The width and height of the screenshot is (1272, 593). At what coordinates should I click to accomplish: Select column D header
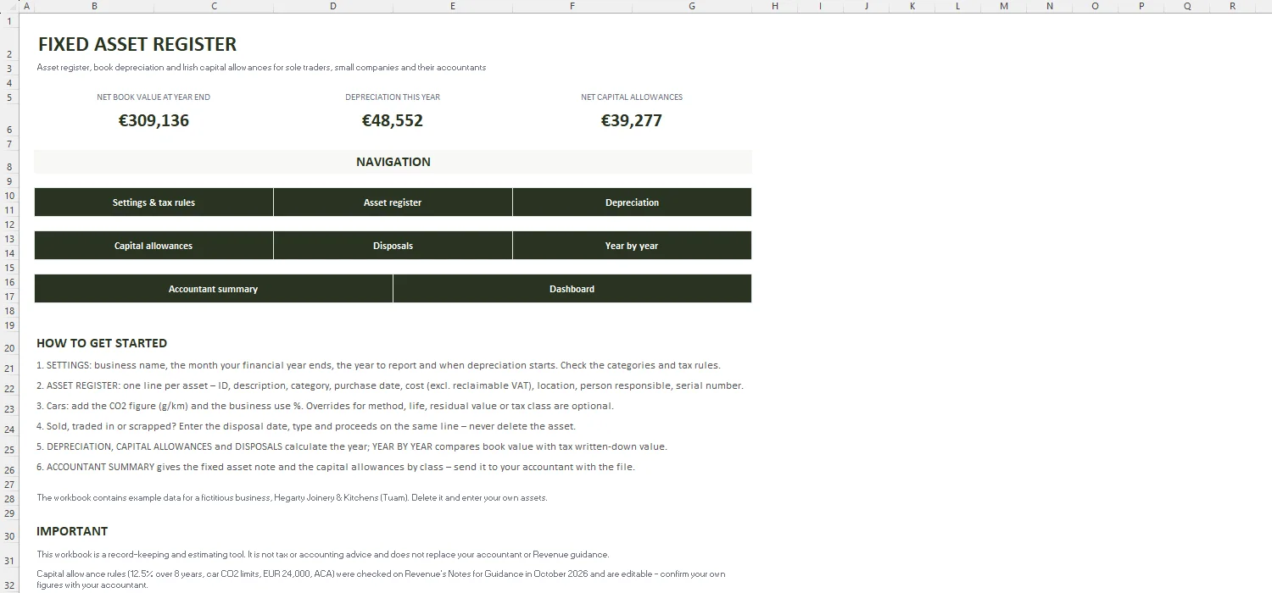(x=333, y=6)
